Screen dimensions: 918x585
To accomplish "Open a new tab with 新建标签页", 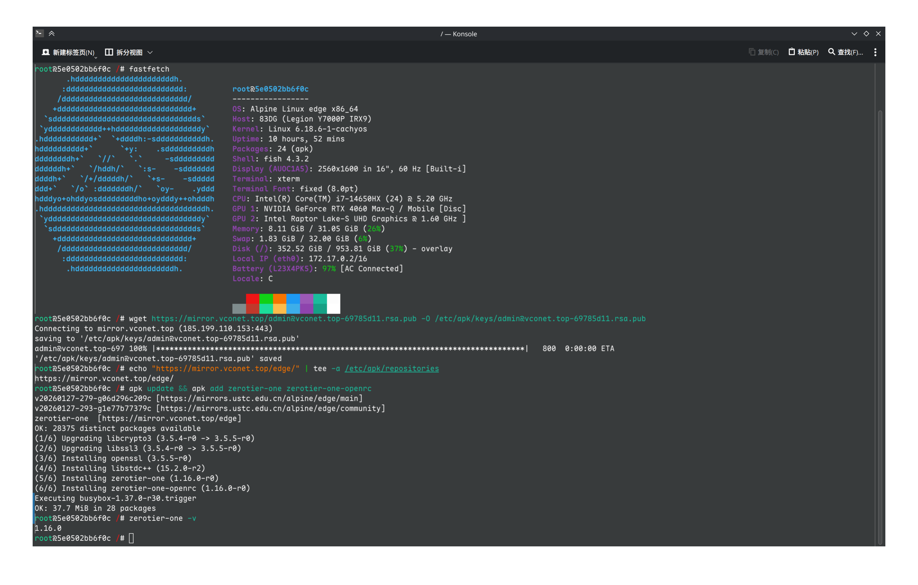I will click(x=68, y=52).
